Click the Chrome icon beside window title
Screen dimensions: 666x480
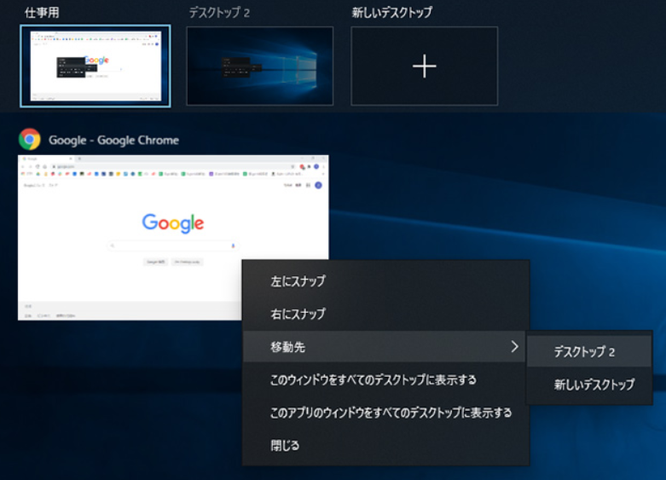pos(30,139)
